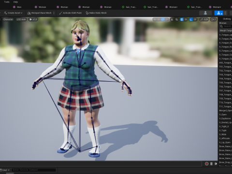This screenshot has height=174, width=232.
Task: Toggle rotation snapping in viewport
Action: point(191,19)
